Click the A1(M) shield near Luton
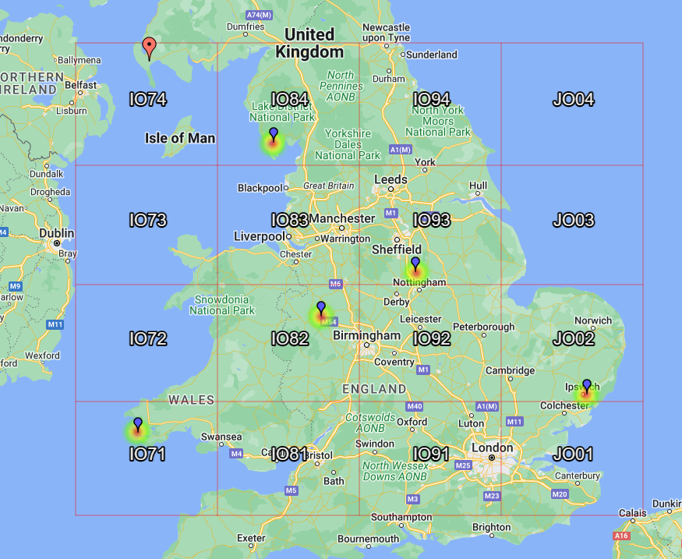Viewport: 682px width, 559px height. coord(486,406)
